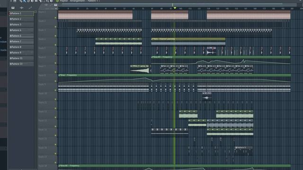Image resolution: width=303 pixels, height=170 pixels.
Task: Select Pattern 7 in the picker
Action: coord(21,42)
